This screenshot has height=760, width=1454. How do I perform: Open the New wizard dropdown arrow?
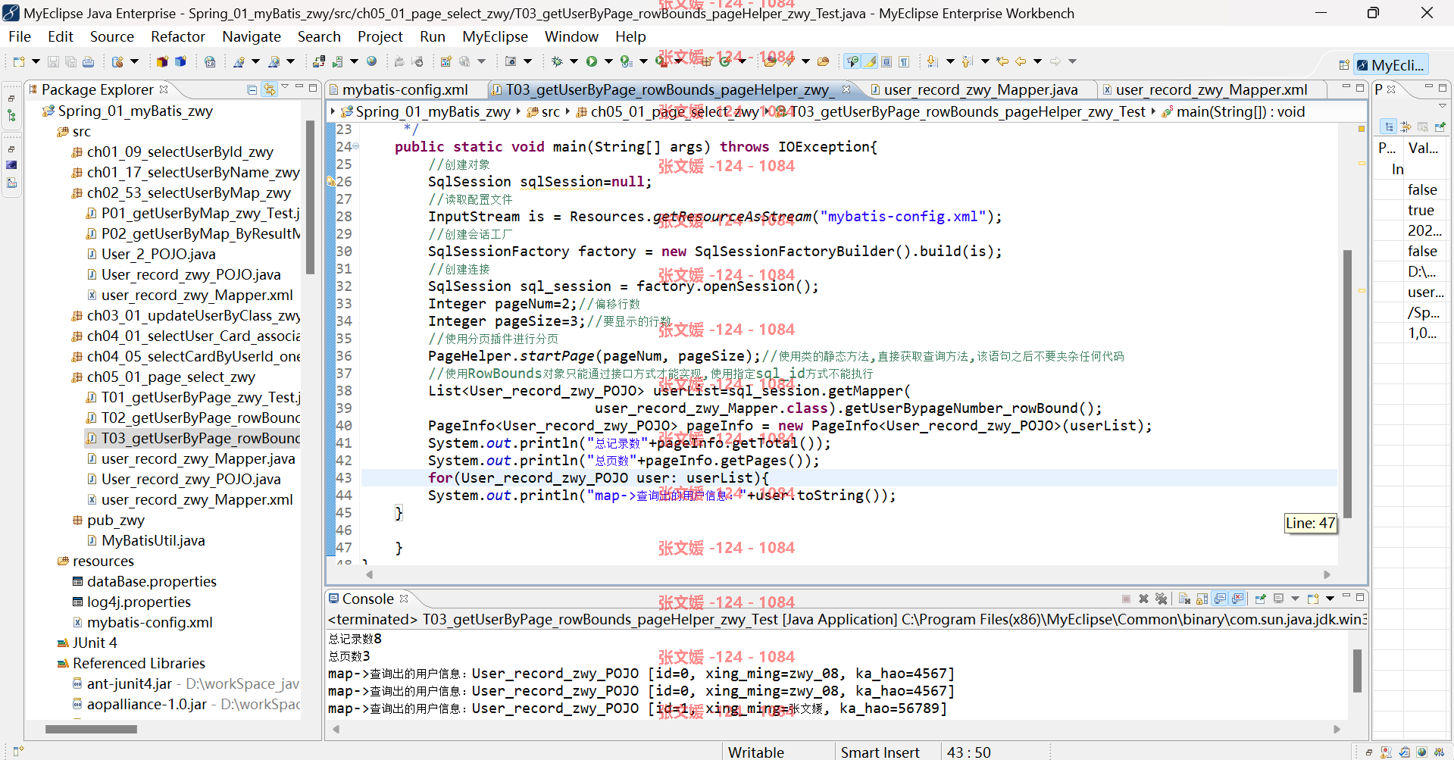tap(36, 61)
